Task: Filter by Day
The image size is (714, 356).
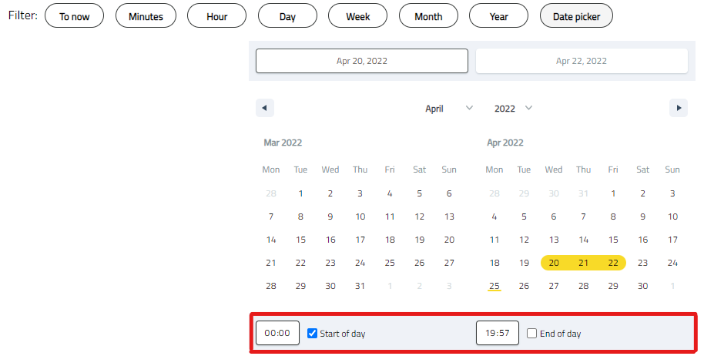Action: [x=287, y=16]
